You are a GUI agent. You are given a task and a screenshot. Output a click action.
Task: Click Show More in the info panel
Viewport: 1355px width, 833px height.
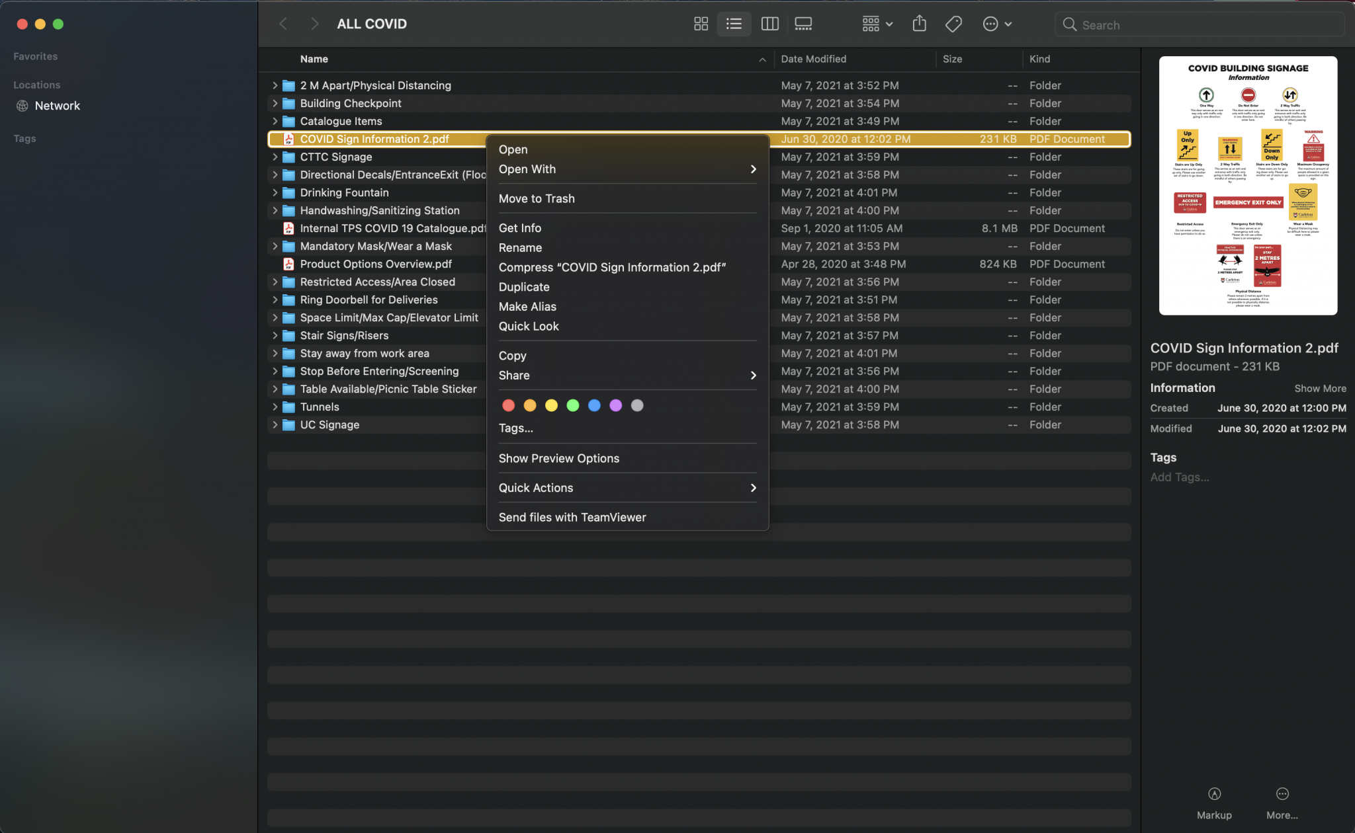1320,388
